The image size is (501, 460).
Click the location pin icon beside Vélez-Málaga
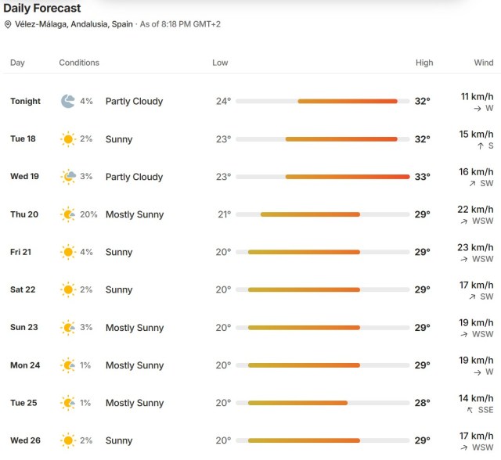(x=8, y=24)
